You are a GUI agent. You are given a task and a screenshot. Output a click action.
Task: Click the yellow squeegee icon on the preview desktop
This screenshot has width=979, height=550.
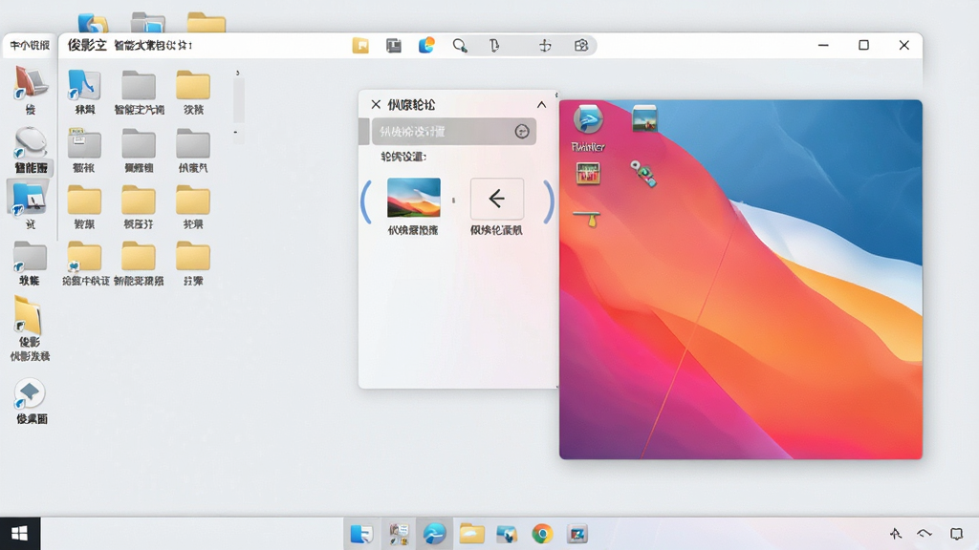587,219
